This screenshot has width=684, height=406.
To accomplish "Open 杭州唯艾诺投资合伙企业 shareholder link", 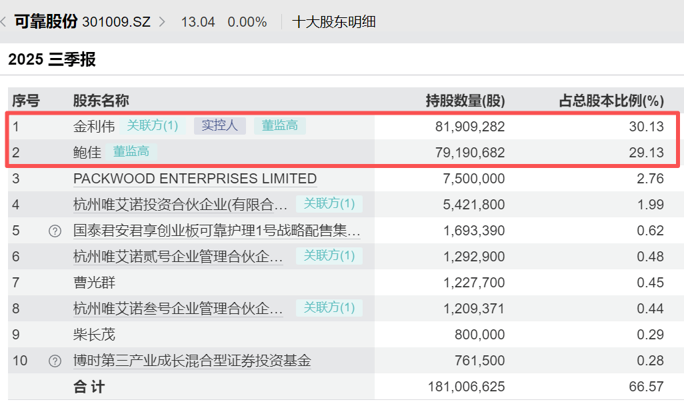I will pos(180,205).
